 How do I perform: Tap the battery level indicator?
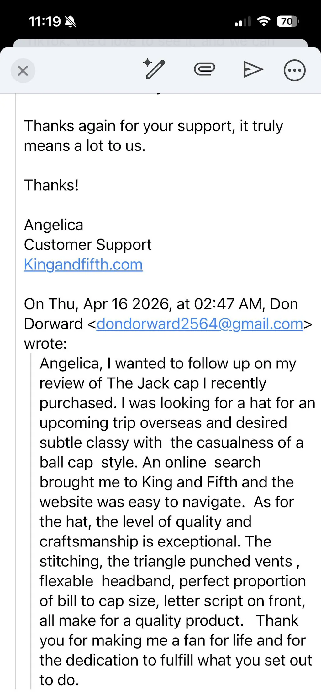click(x=287, y=21)
